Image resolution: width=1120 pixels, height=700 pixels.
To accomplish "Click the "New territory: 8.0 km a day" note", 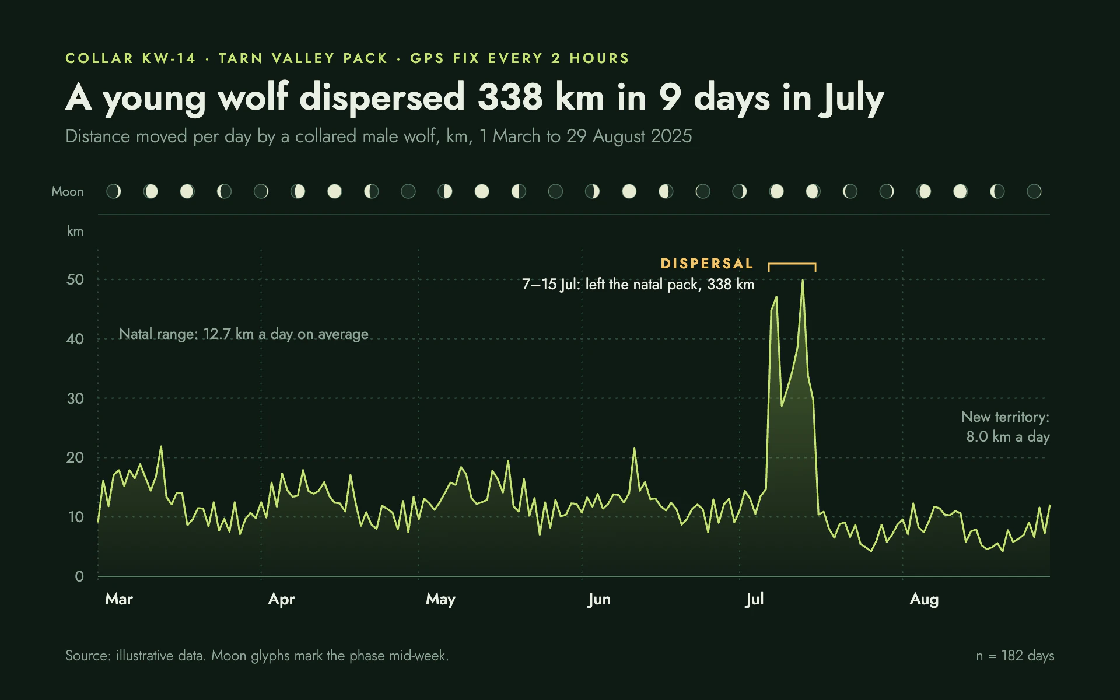I will click(1005, 427).
